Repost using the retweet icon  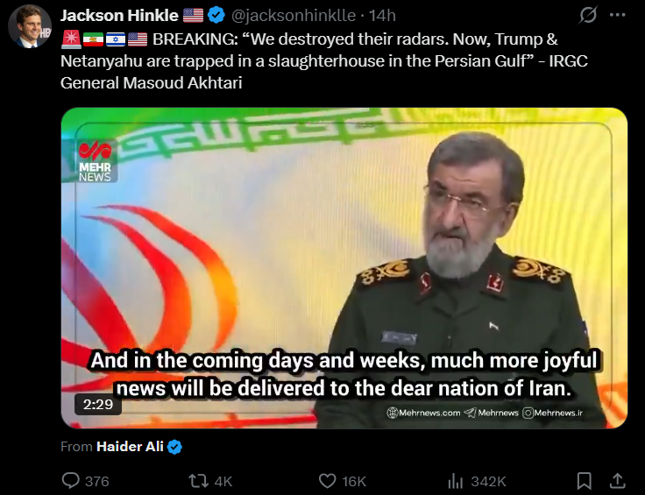point(197,481)
